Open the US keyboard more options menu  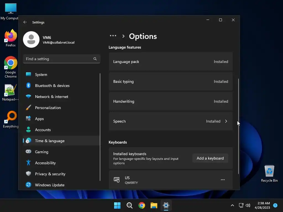(223, 180)
